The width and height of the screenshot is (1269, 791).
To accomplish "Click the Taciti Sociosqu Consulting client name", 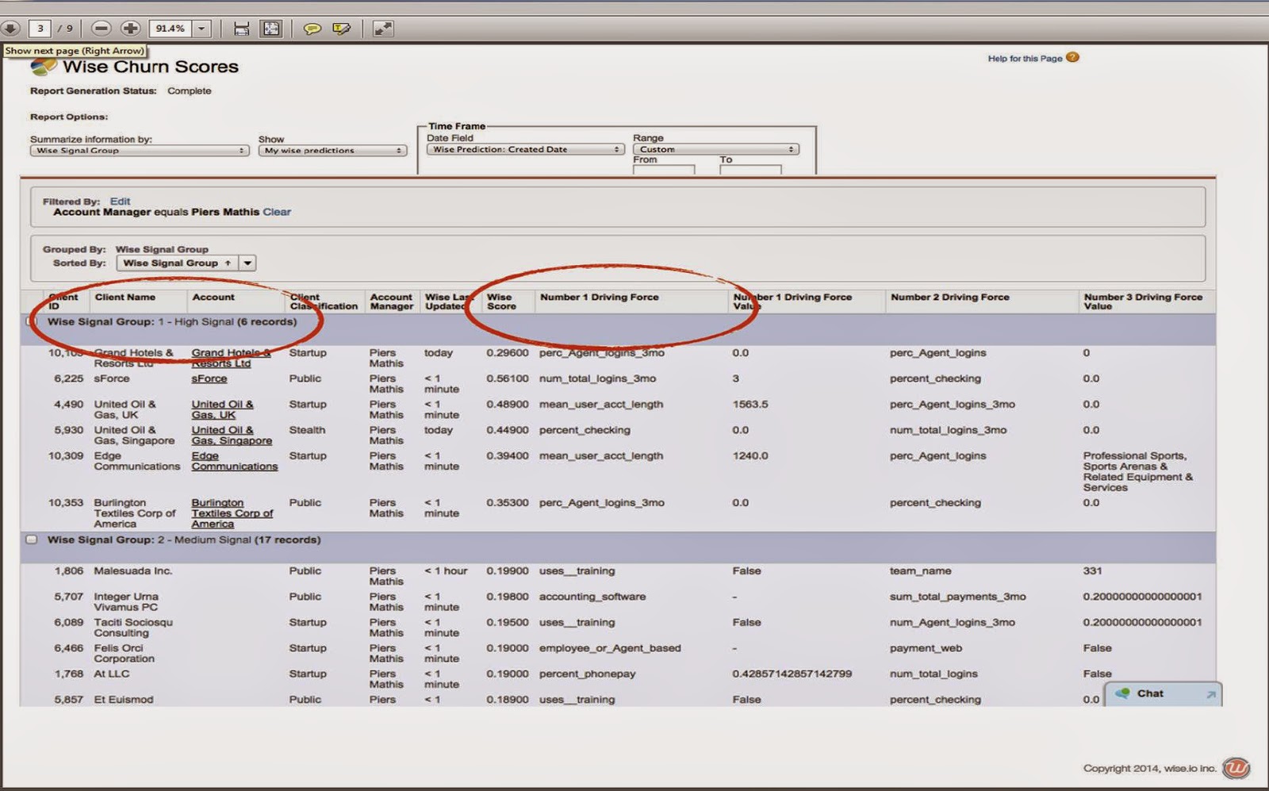I will click(133, 628).
